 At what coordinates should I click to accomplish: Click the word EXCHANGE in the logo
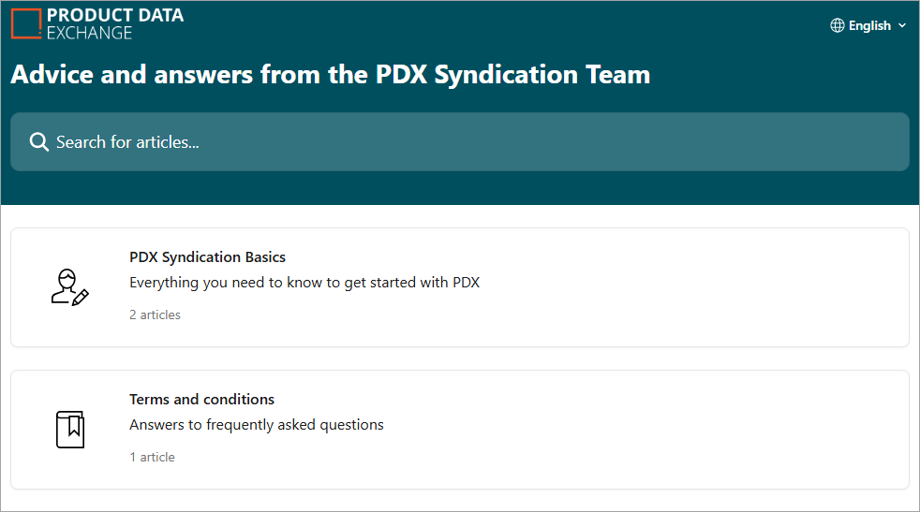(89, 33)
